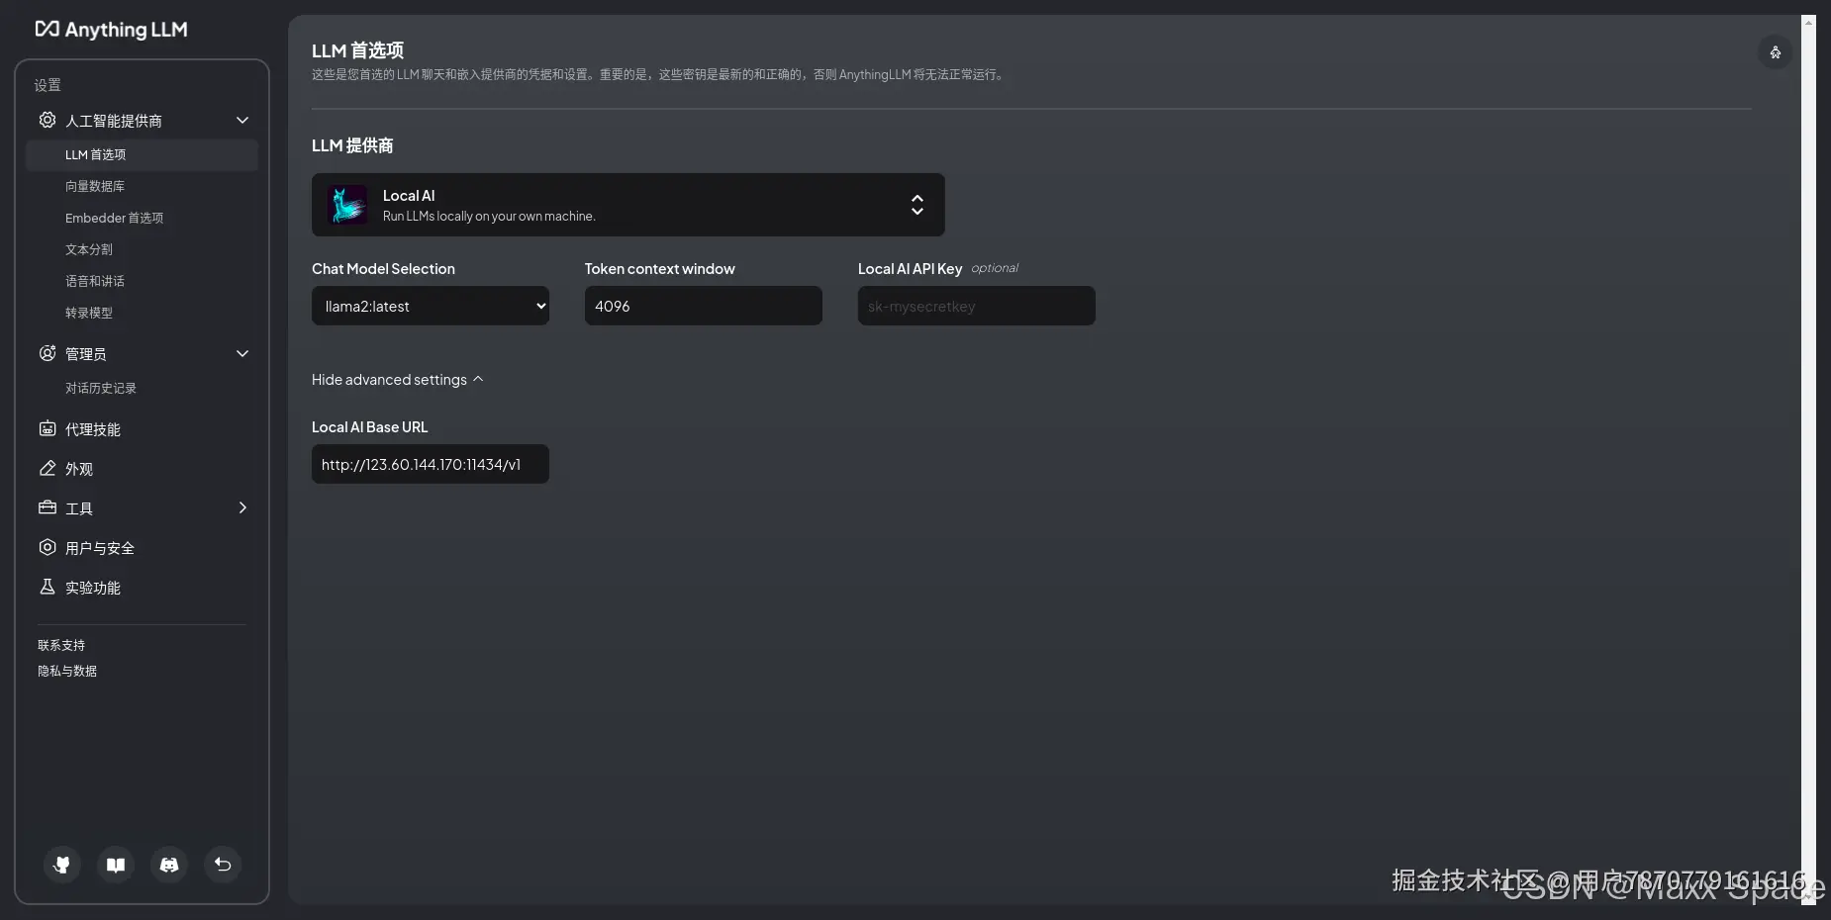Click the back arrow icon in footer
Viewport: 1831px width, 920px height.
(223, 865)
